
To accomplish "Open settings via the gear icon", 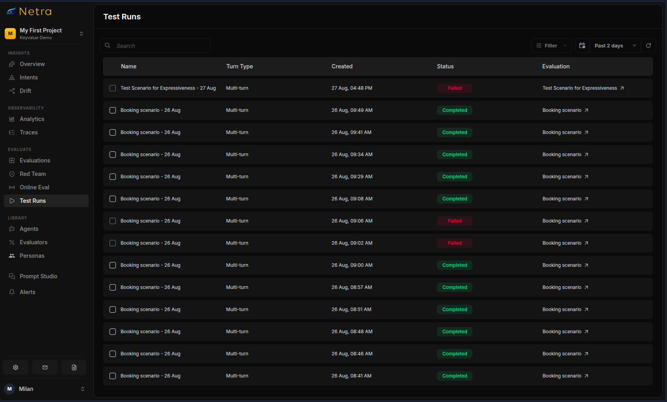I will (x=15, y=367).
